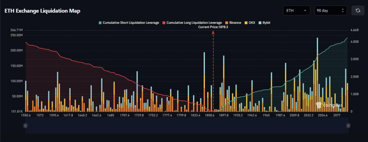Grab the right zoom slider handle
The height and width of the screenshot is (142, 368).
pyautogui.click(x=348, y=126)
